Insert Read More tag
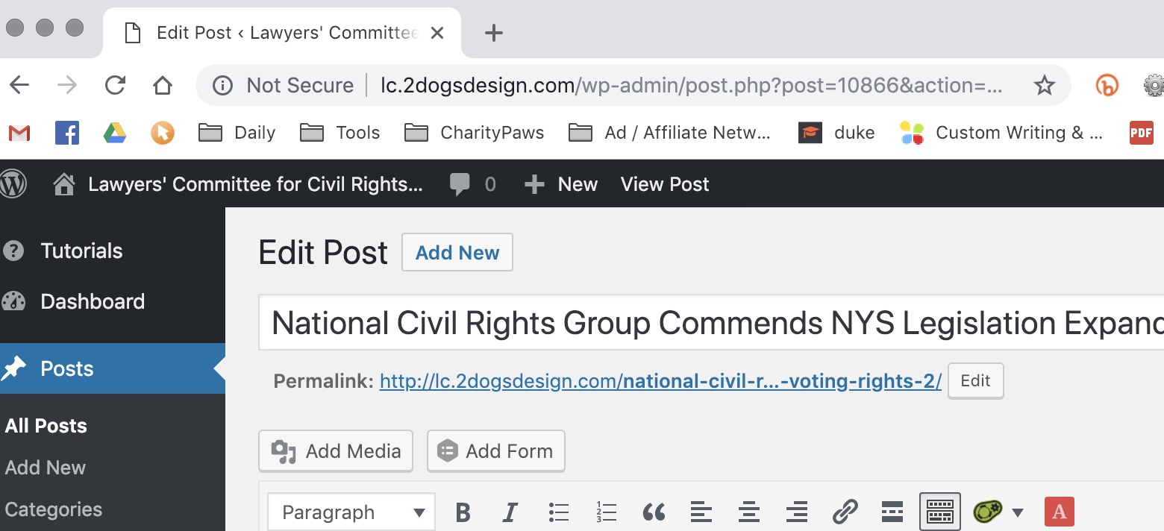This screenshot has height=531, width=1164. tap(892, 512)
